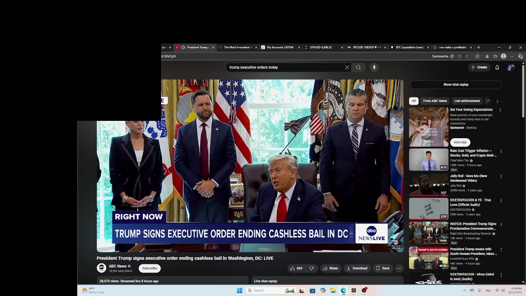Open browser Settings and more menu
This screenshot has height=296, width=526.
coord(512,56)
